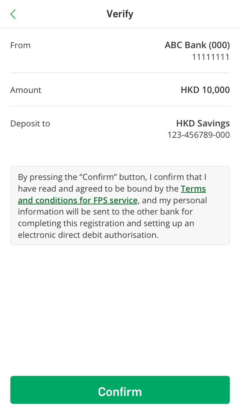Click the divider line below the Amount row
This screenshot has height=414, width=241.
tap(120, 106)
